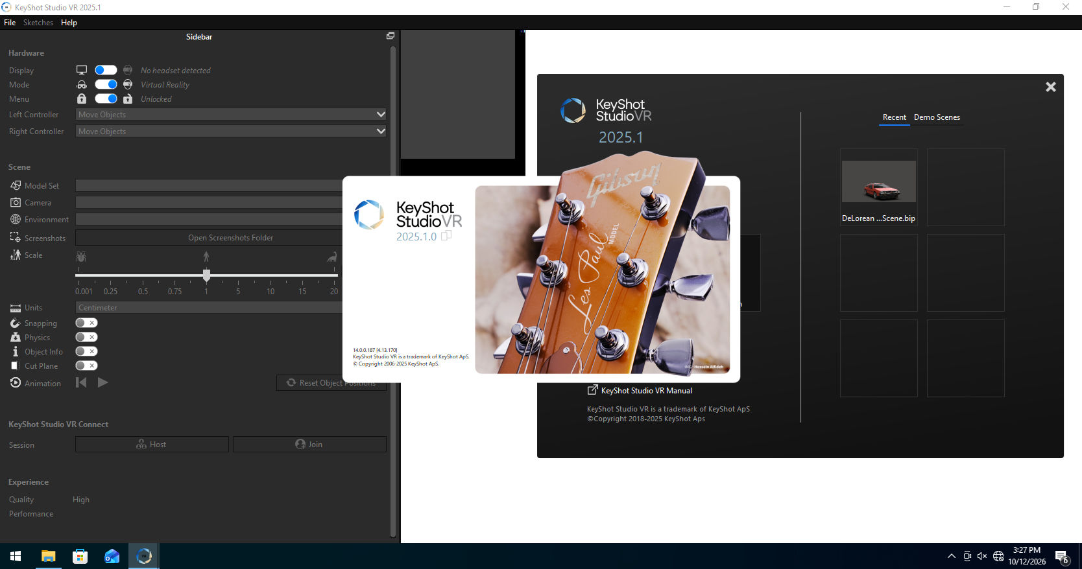
Task: Click the unlocked padlock icon beside Unlocked
Action: coord(128,99)
